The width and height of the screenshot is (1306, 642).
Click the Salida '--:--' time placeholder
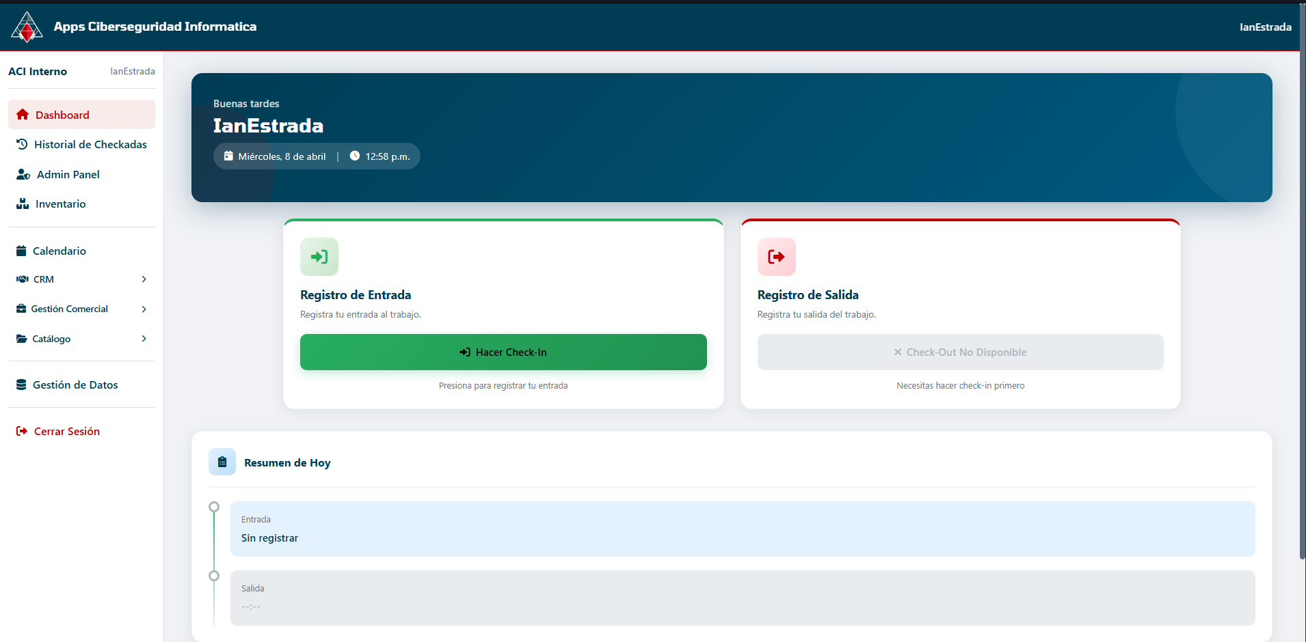coord(251,606)
